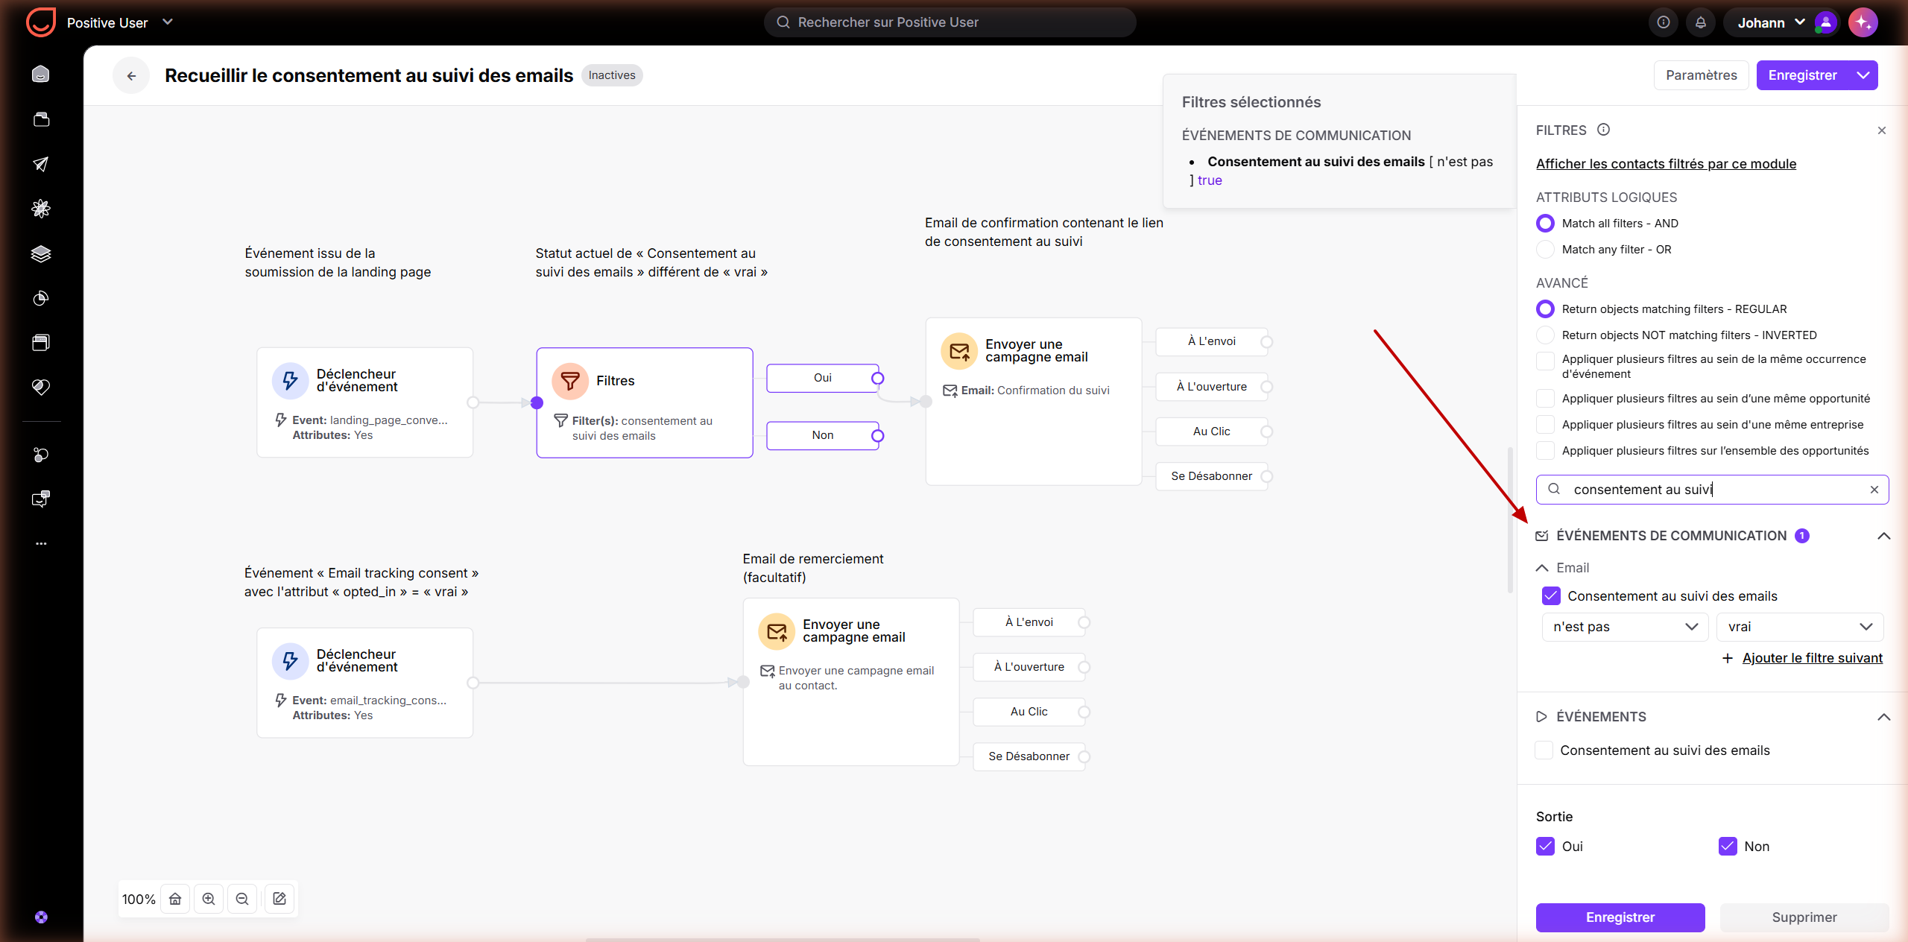This screenshot has height=942, width=1908.
Task: Open the stacked layers icon in sidebar
Action: point(41,253)
